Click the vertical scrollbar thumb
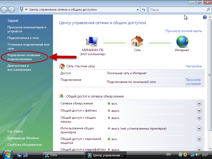Screen dimensions: 212x159 210,75
